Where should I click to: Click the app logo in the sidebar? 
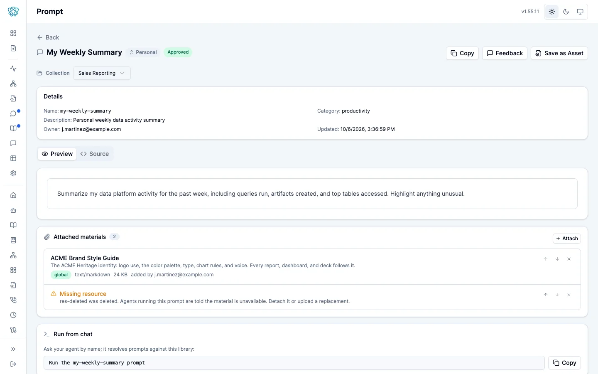13,12
